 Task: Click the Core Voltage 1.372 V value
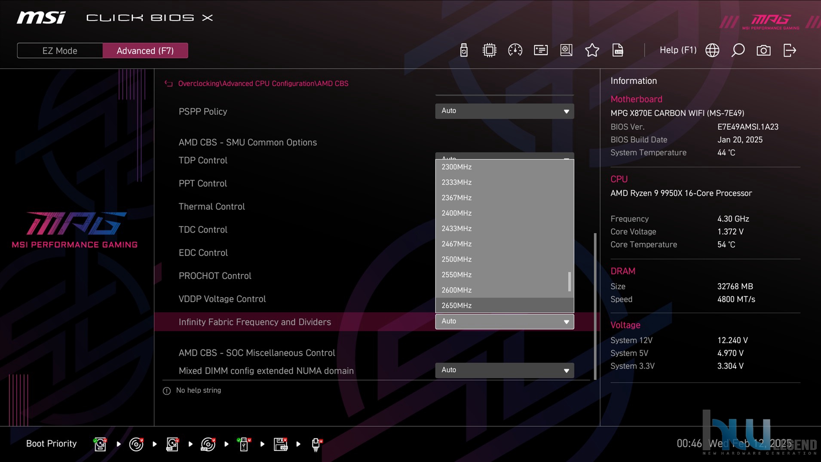(x=730, y=232)
